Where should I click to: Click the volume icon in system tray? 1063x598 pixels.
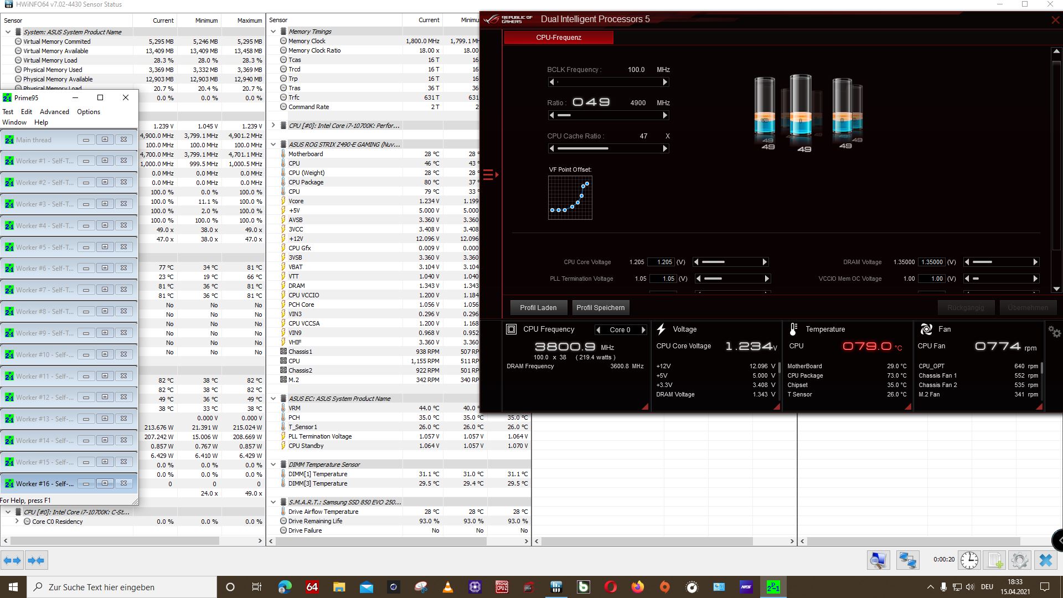969,587
